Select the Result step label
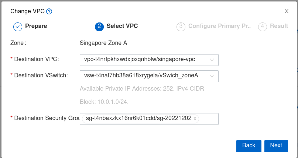 (279, 26)
